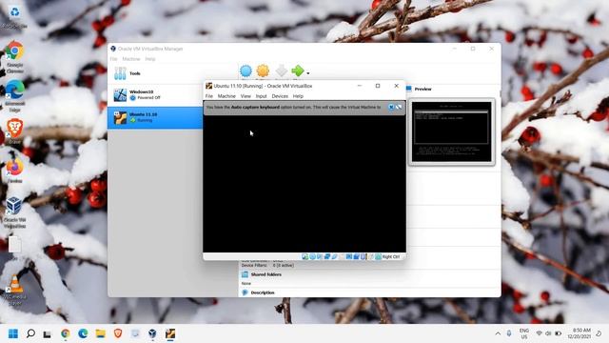609x343 pixels.
Task: Open the Firefox desktop icon
Action: tap(15, 171)
